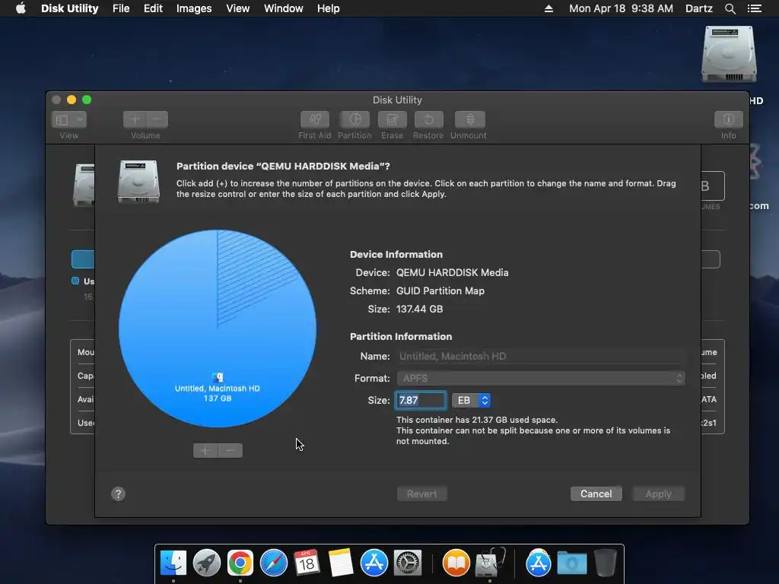Viewport: 779px width, 584px height.
Task: Open System Preferences from the Dock
Action: (x=408, y=563)
